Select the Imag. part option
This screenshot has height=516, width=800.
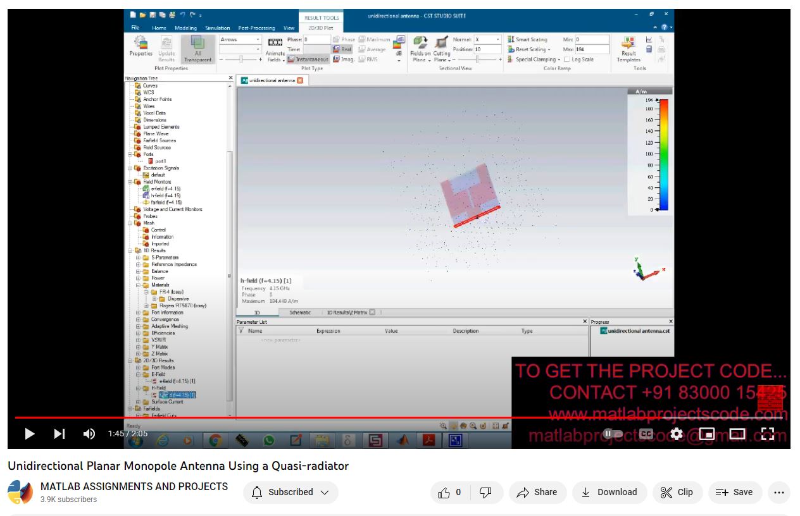click(344, 59)
